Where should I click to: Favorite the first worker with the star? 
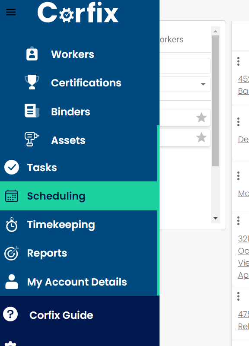201,117
